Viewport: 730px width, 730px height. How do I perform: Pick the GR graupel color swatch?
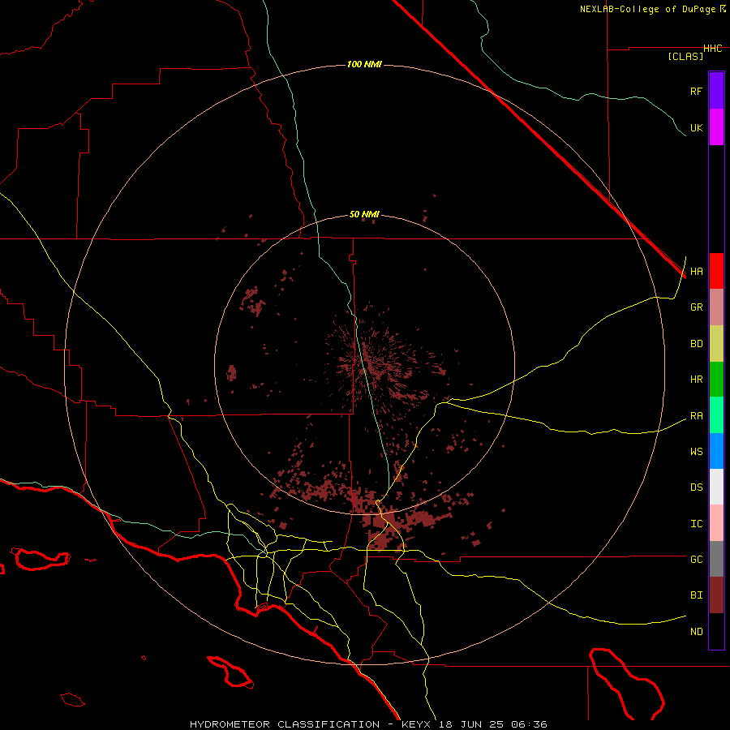(x=716, y=307)
